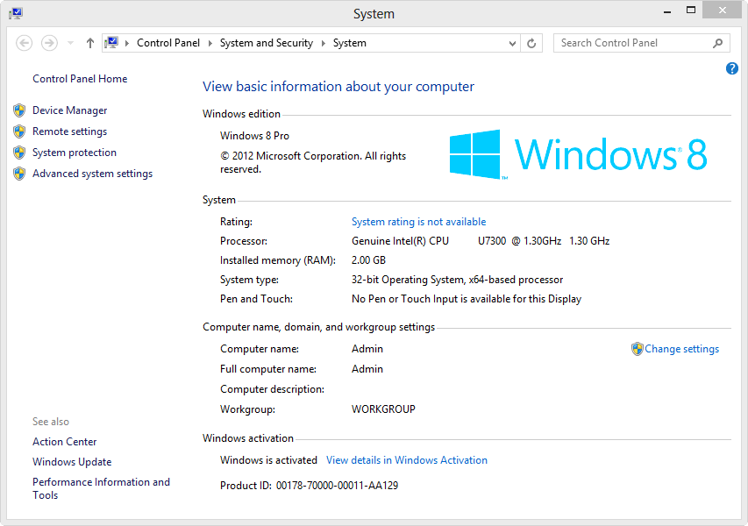The image size is (748, 526).
Task: Click the Advanced system settings shield icon
Action: (19, 173)
